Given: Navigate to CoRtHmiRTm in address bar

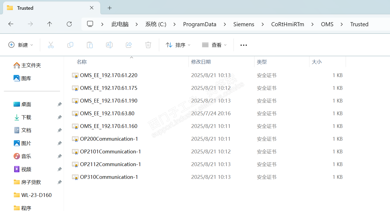Looking at the screenshot, I should [x=287, y=24].
